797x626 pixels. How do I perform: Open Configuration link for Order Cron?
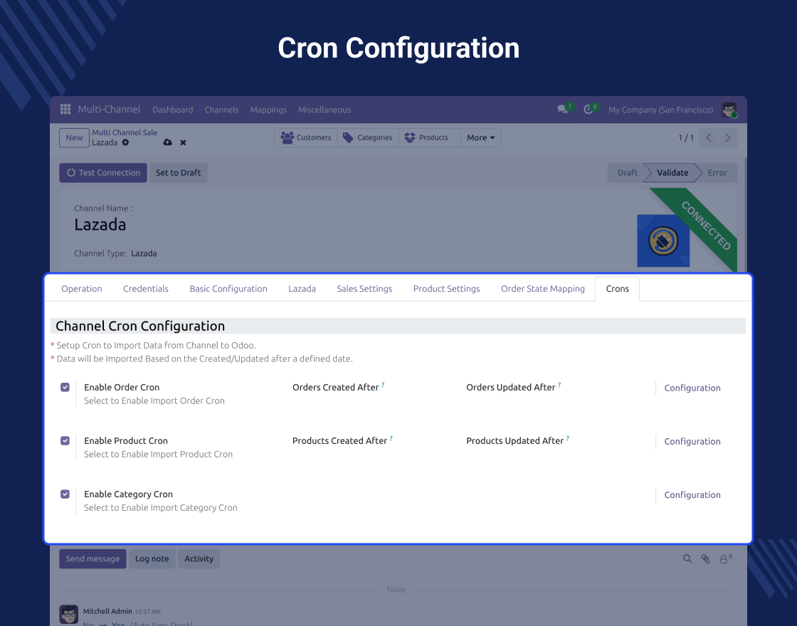(692, 388)
